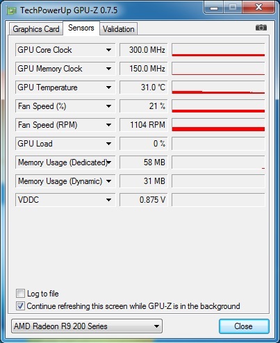Click the camera screenshot icon
Screen dimensions: 280x343
pyautogui.click(x=261, y=28)
